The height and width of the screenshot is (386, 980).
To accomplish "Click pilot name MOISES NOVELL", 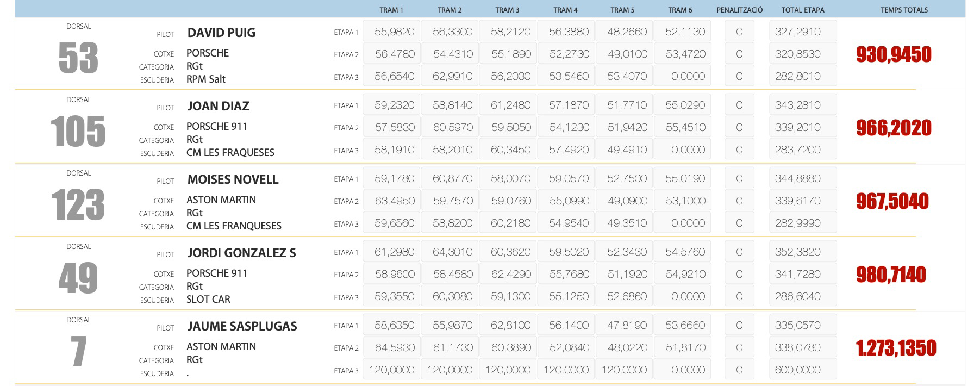I will click(x=233, y=179).
